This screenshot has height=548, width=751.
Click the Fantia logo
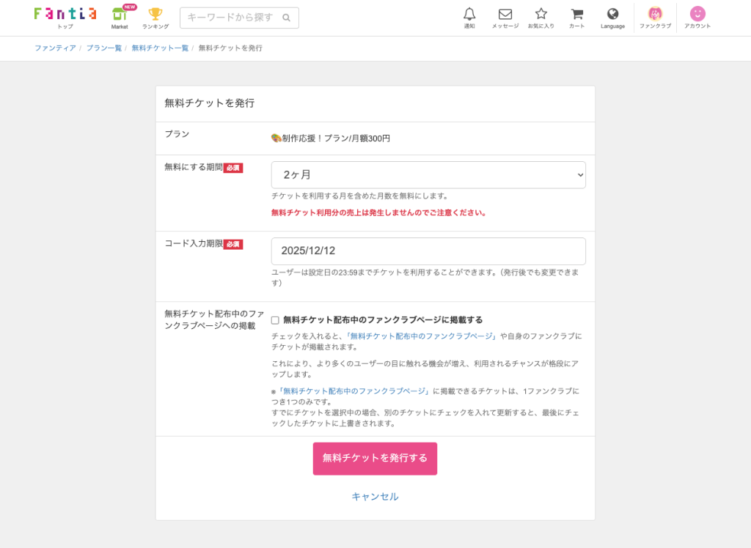(65, 14)
